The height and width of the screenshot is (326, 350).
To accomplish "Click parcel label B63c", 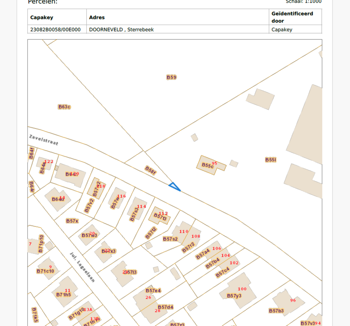I will [64, 107].
